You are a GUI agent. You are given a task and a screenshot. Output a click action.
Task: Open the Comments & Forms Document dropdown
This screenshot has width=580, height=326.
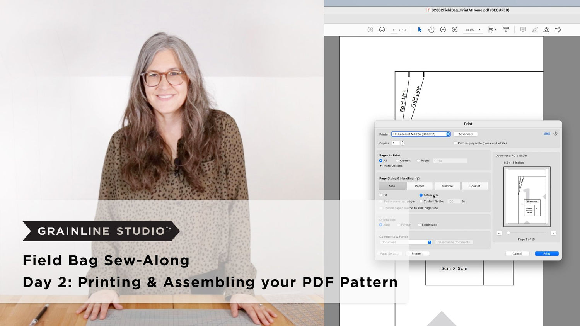pos(406,242)
